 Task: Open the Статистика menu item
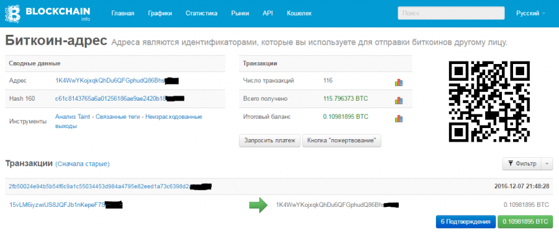click(201, 13)
